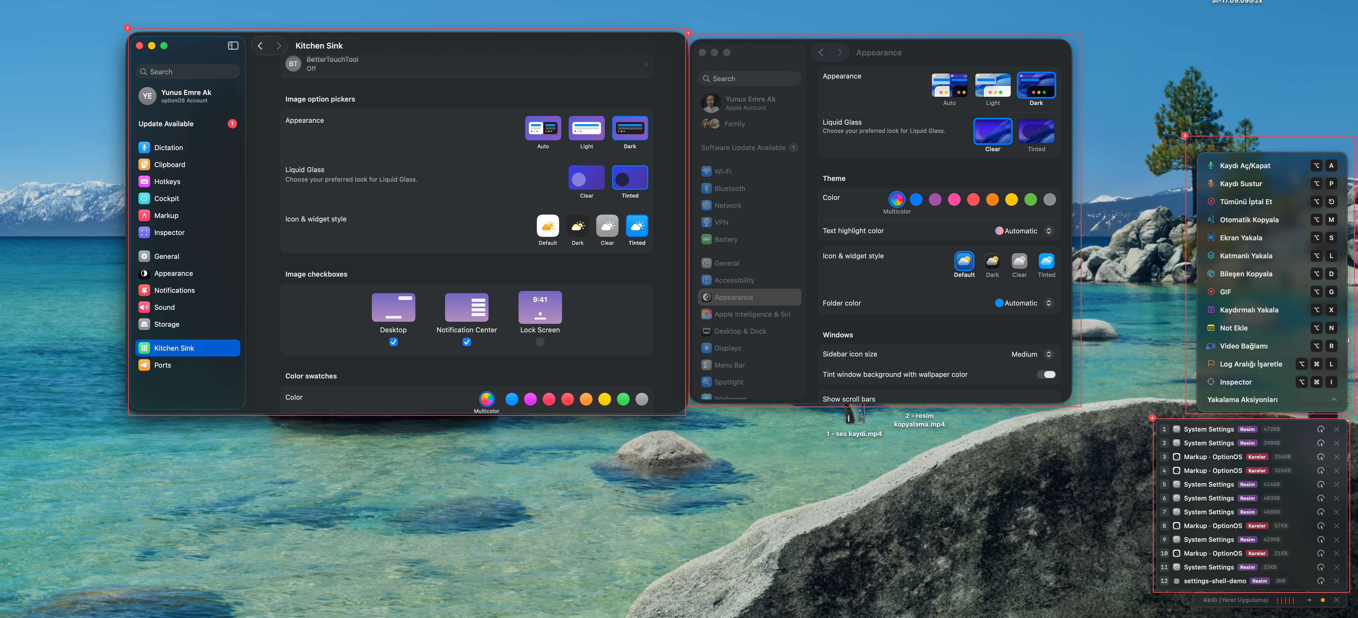Pick the orange theme color swatch
This screenshot has width=1358, height=618.
click(x=992, y=199)
